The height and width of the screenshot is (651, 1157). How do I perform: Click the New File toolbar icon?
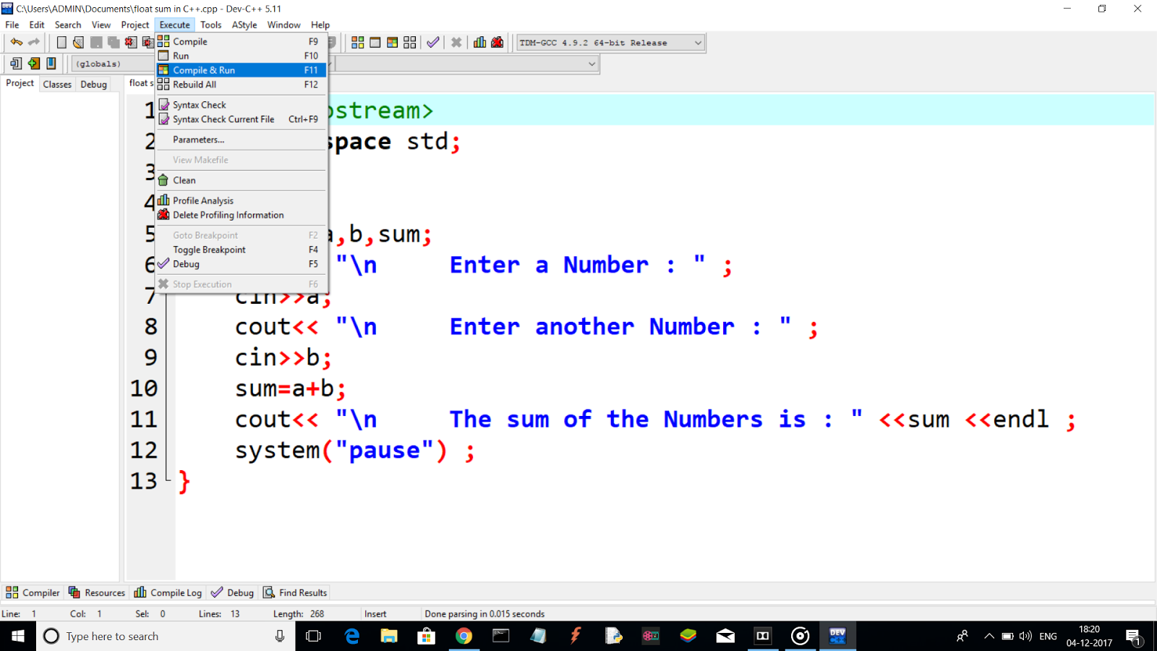pos(61,42)
